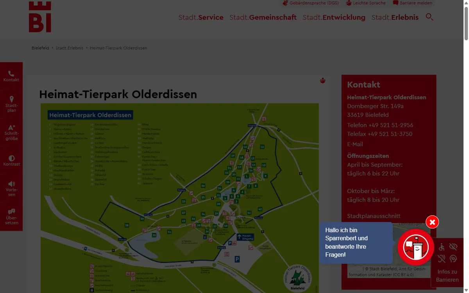The image size is (469, 293).
Task: Click the Stadtplanausschnitt label
Action: tap(374, 216)
